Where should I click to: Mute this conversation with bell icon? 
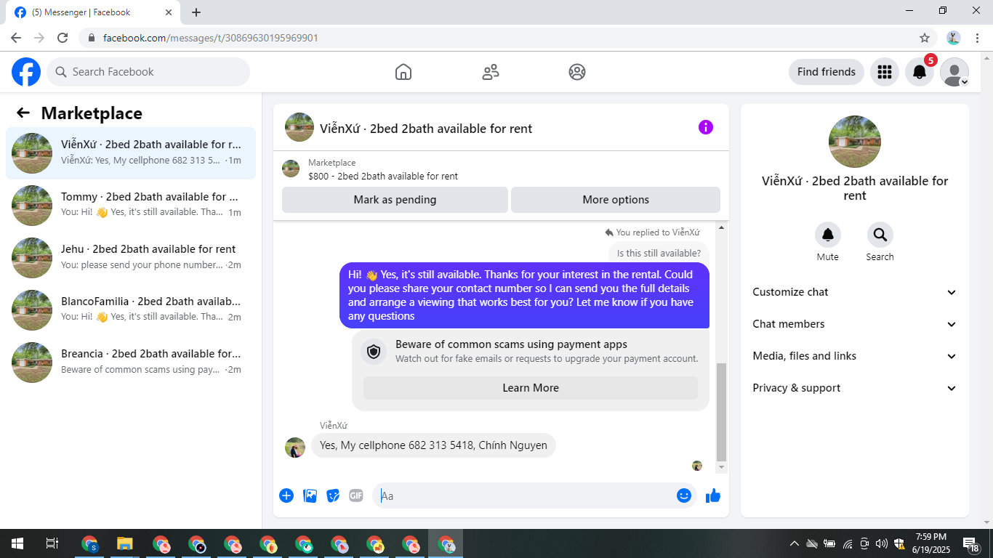pos(828,235)
